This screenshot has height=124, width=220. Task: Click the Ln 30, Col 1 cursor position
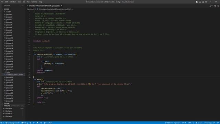(x=169, y=123)
